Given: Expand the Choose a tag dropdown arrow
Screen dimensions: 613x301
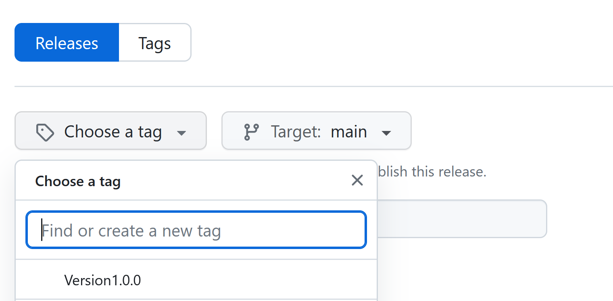Looking at the screenshot, I should tap(182, 133).
